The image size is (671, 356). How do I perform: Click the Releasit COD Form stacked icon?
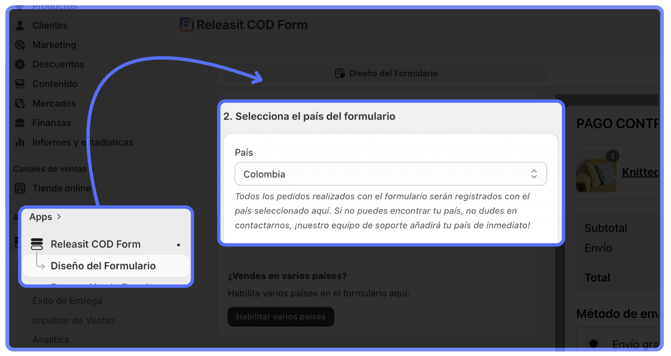[37, 244]
